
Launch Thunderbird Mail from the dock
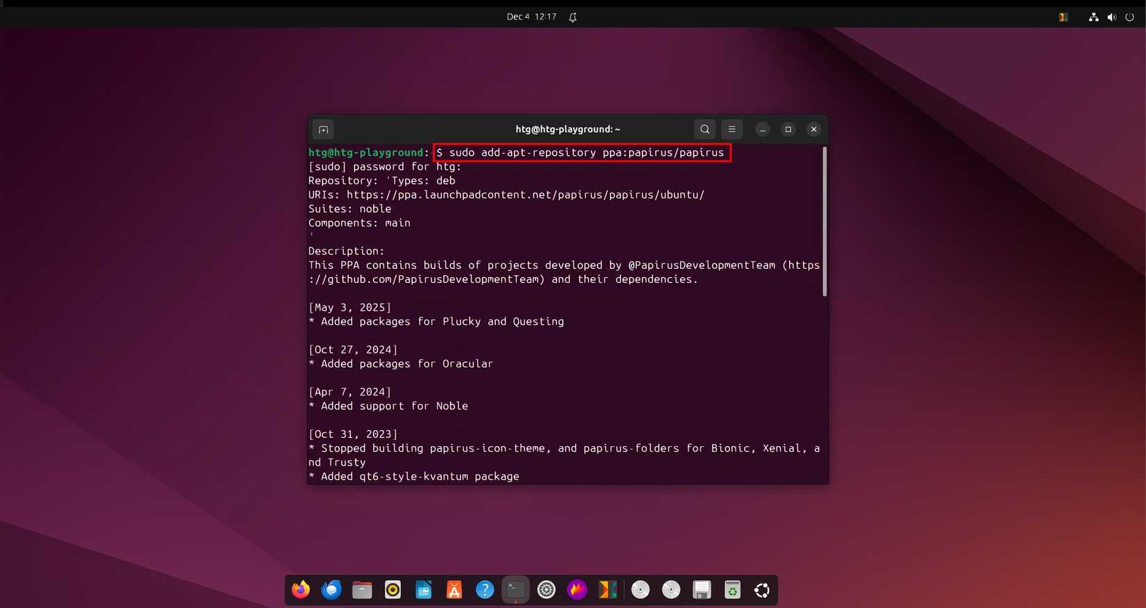(x=331, y=590)
